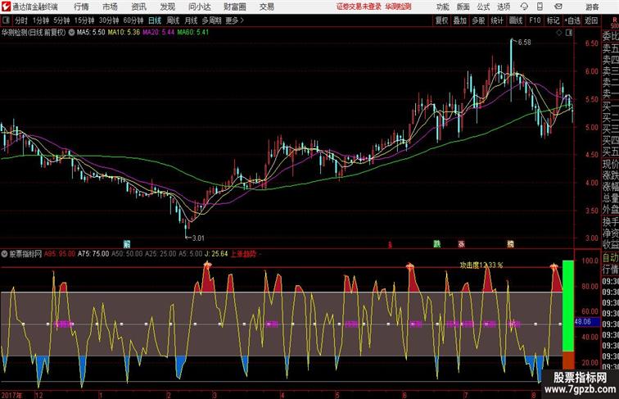Click +自选 to add to watchlist
This screenshot has width=619, height=399.
tap(572, 20)
